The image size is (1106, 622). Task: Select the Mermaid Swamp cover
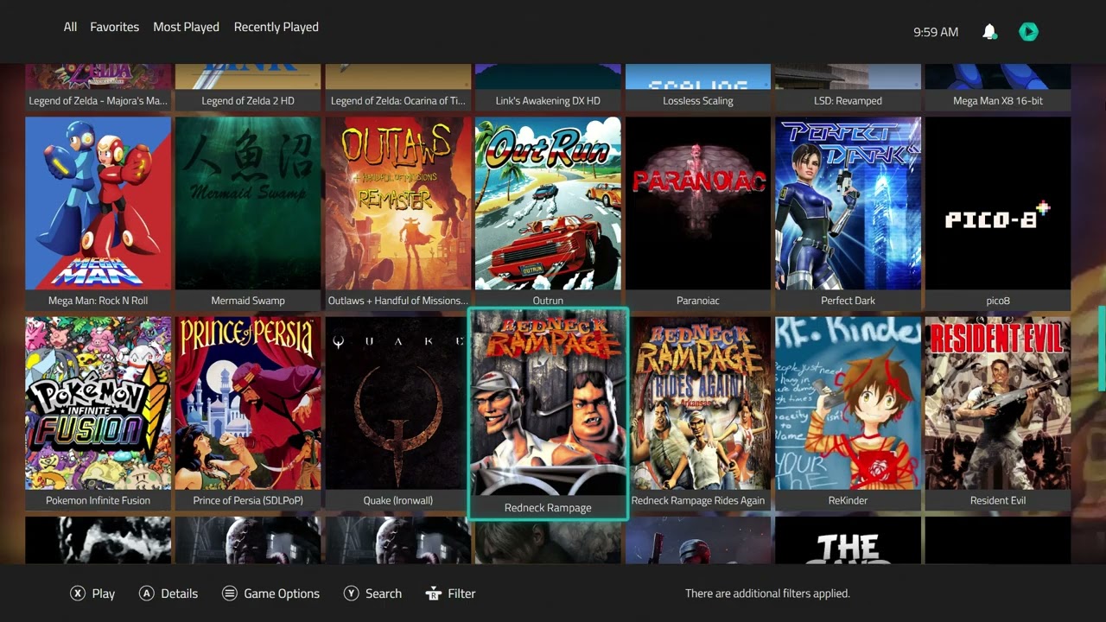[x=248, y=203]
